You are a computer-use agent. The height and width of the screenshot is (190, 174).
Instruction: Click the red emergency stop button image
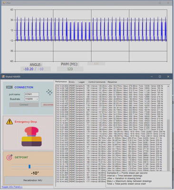click(32, 136)
